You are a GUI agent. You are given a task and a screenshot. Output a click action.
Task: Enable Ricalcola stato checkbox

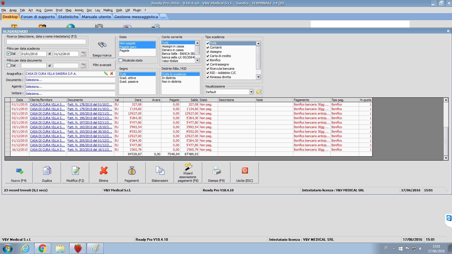pyautogui.click(x=121, y=60)
